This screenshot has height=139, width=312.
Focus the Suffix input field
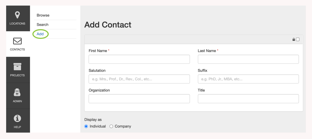coord(248,79)
